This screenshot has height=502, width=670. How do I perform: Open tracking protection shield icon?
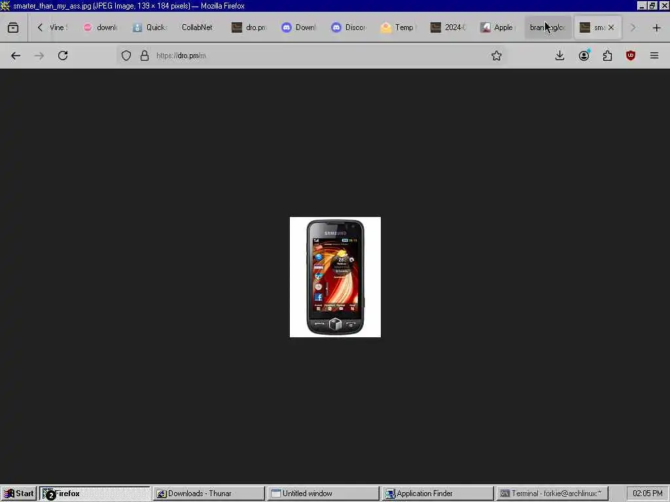[126, 56]
